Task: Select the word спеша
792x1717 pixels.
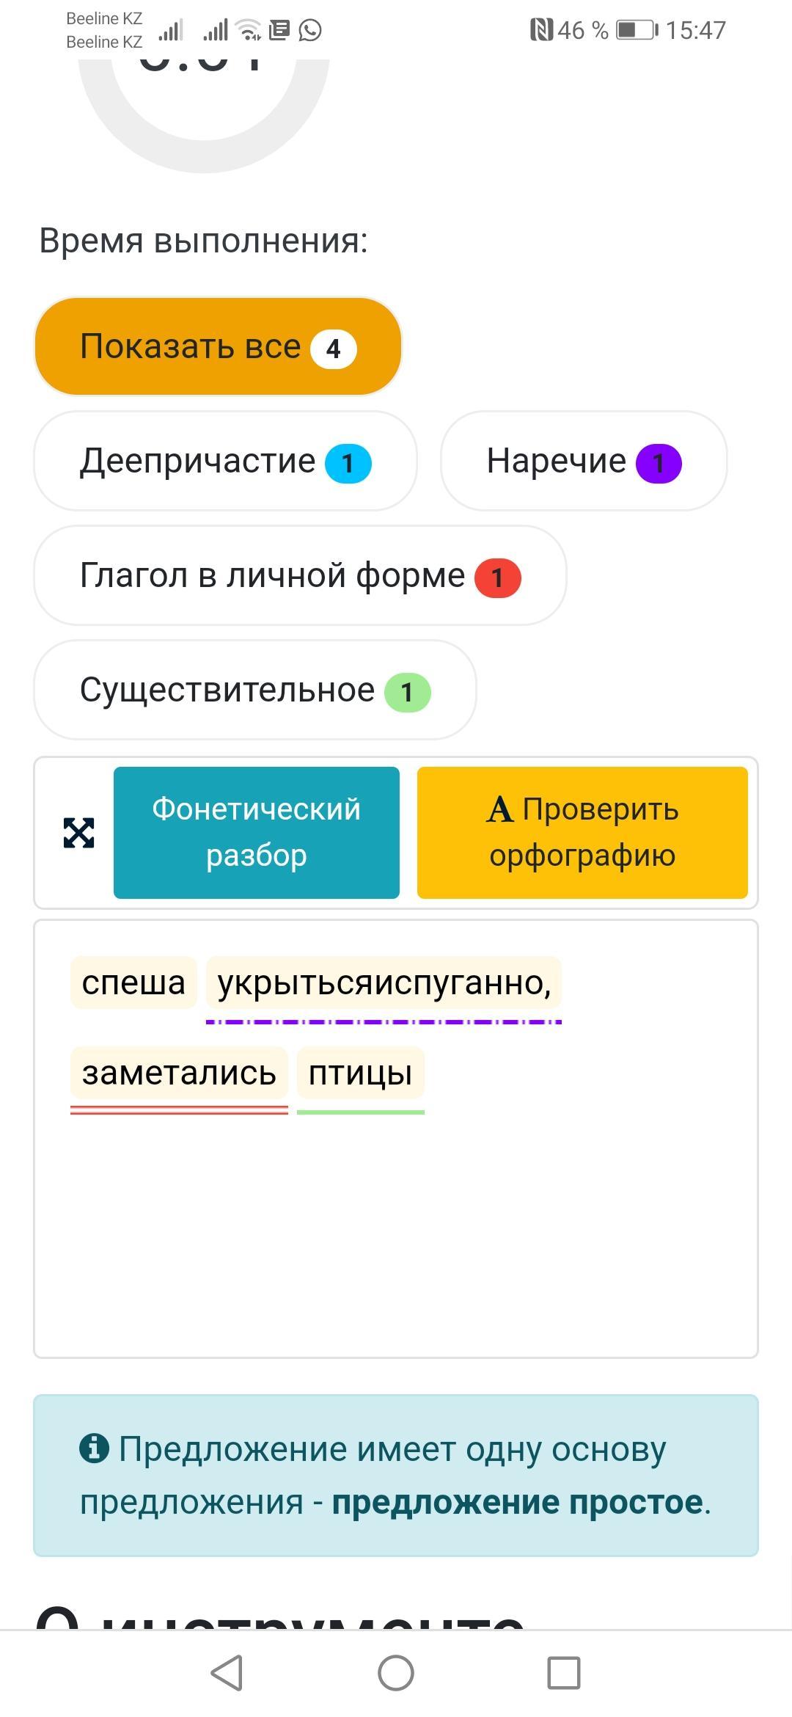Action: point(133,983)
